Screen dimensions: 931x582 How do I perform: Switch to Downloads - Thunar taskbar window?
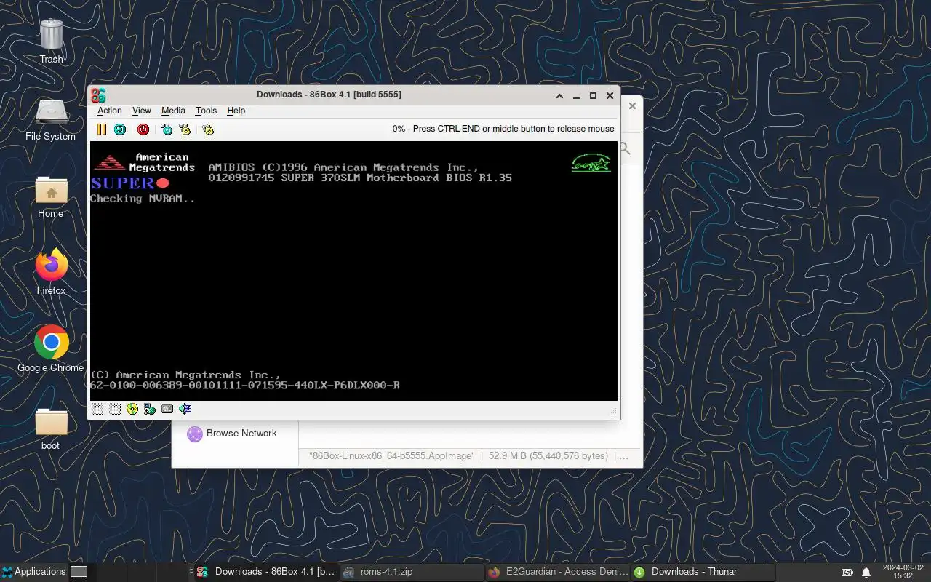click(702, 572)
